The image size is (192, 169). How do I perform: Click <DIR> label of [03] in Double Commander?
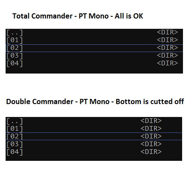[x=151, y=144]
